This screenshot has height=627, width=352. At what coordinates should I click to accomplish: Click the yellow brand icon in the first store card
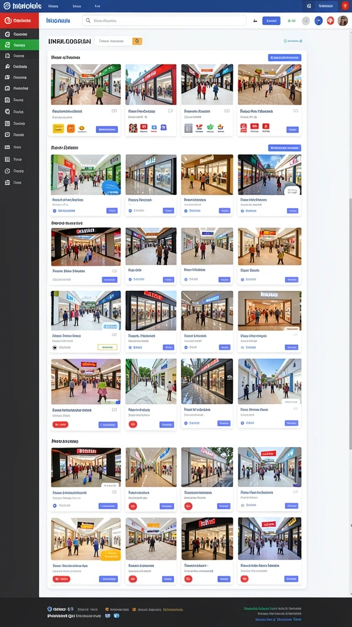pos(58,129)
